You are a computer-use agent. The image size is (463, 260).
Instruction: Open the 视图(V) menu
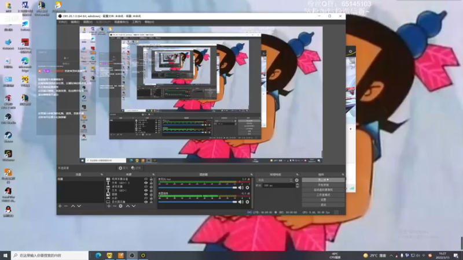(x=88, y=22)
